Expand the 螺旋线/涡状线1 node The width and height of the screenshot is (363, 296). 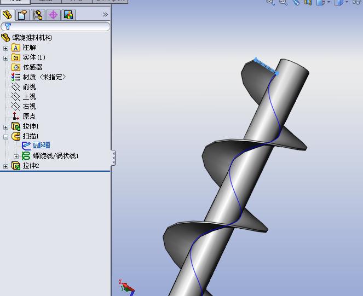(x=16, y=156)
